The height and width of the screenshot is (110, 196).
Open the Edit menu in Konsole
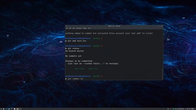(70, 28)
